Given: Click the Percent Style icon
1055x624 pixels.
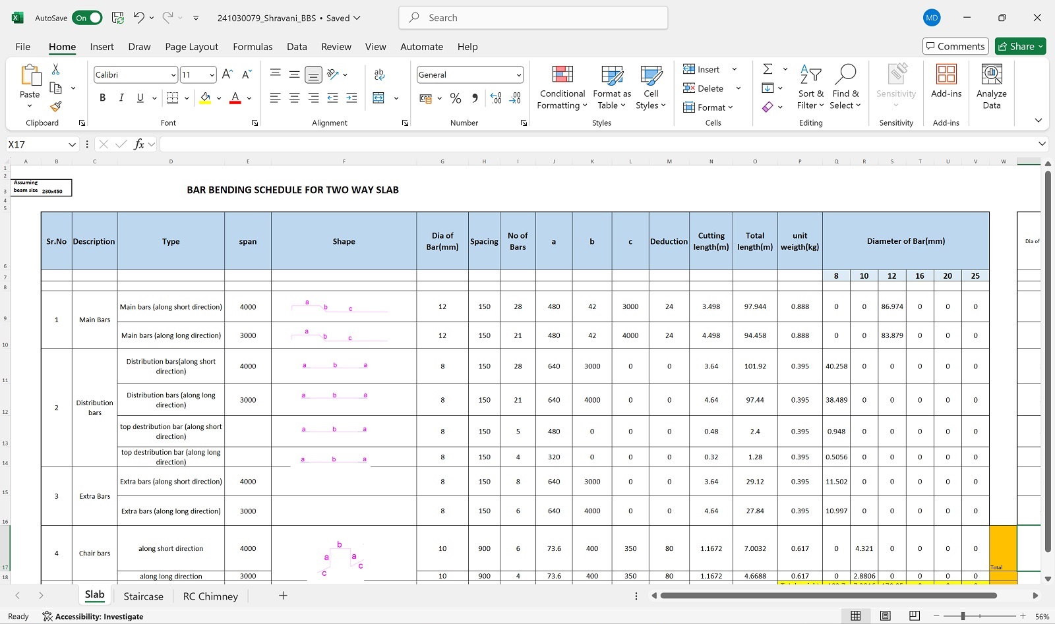Looking at the screenshot, I should [x=456, y=98].
